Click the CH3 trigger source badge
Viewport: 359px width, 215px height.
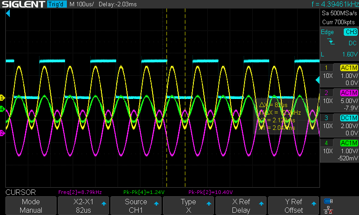click(350, 32)
